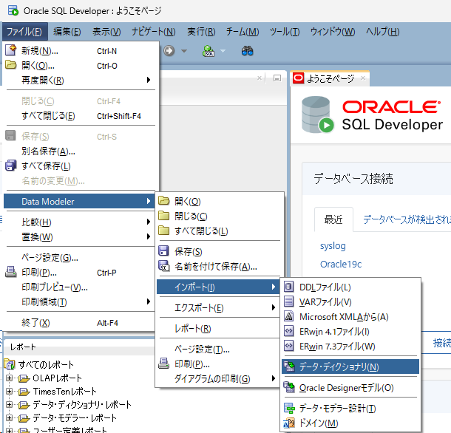The width and height of the screenshot is (451, 433).
Task: Open the ヘルプ(H) menu
Action: (x=382, y=31)
